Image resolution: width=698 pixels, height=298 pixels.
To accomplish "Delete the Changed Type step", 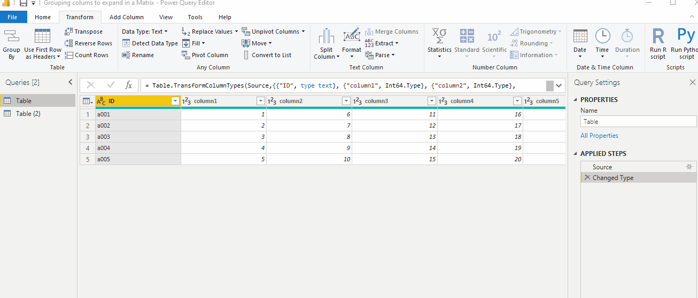I will click(587, 178).
